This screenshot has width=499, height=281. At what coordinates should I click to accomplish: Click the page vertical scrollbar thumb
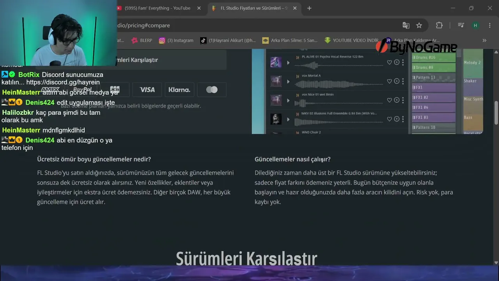coord(496,113)
